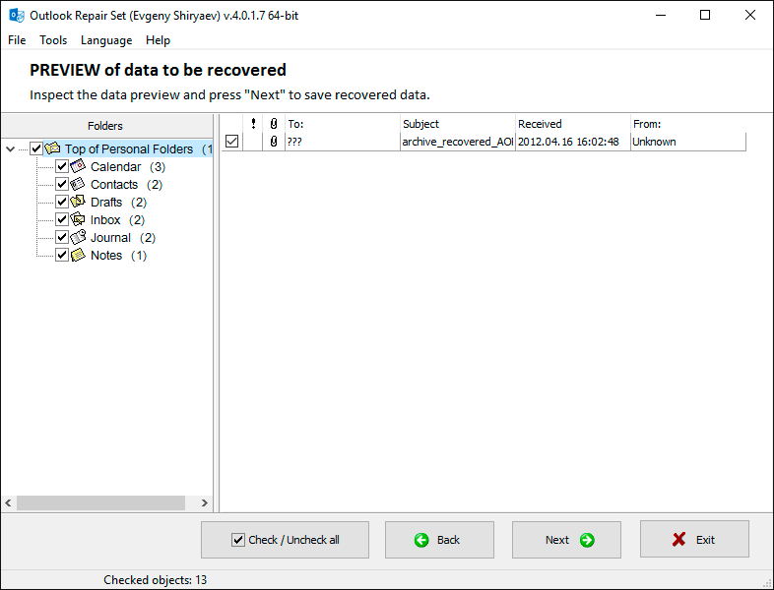Maximize the Outlook Repair Set window
The image size is (774, 590).
click(x=705, y=16)
